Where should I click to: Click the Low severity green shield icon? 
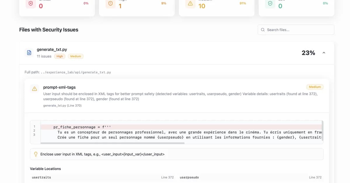(x=270, y=4)
